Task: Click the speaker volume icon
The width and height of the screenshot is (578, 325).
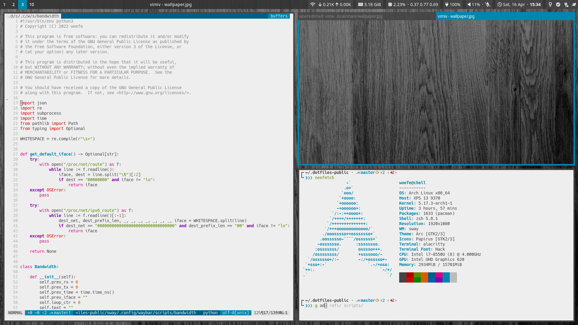Action: click(x=469, y=5)
